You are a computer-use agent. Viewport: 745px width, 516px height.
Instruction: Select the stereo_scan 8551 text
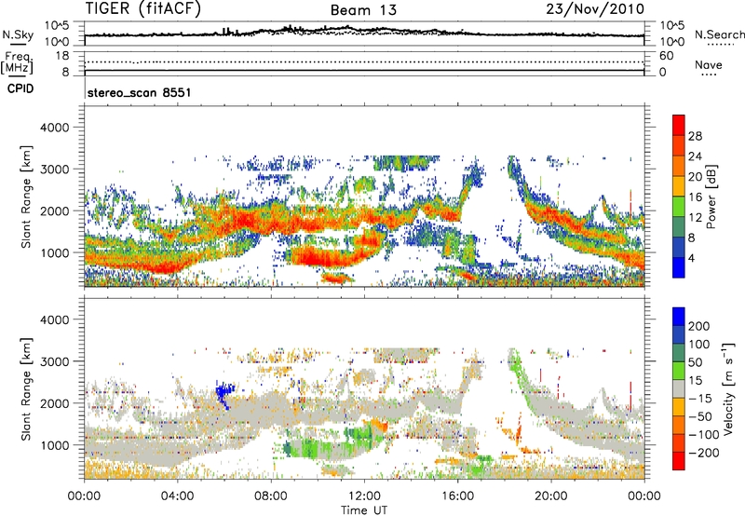click(139, 92)
